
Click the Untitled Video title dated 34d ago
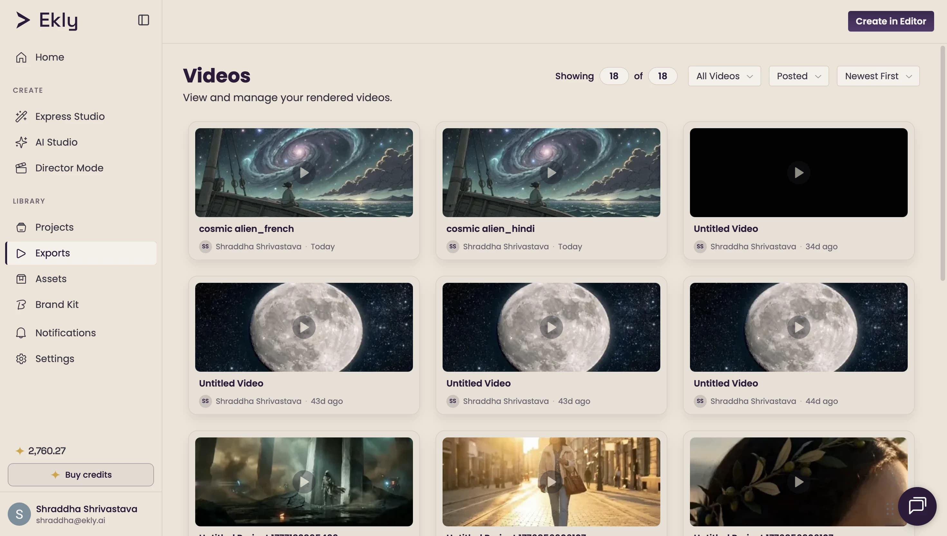tap(725, 229)
